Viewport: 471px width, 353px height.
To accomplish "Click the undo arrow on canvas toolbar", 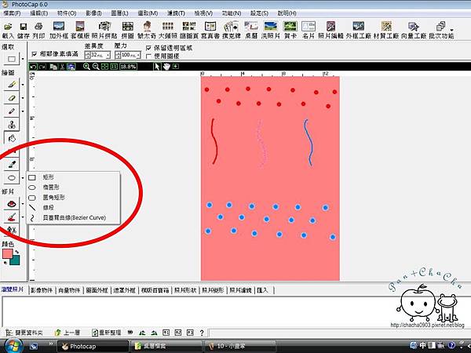I will coord(33,67).
